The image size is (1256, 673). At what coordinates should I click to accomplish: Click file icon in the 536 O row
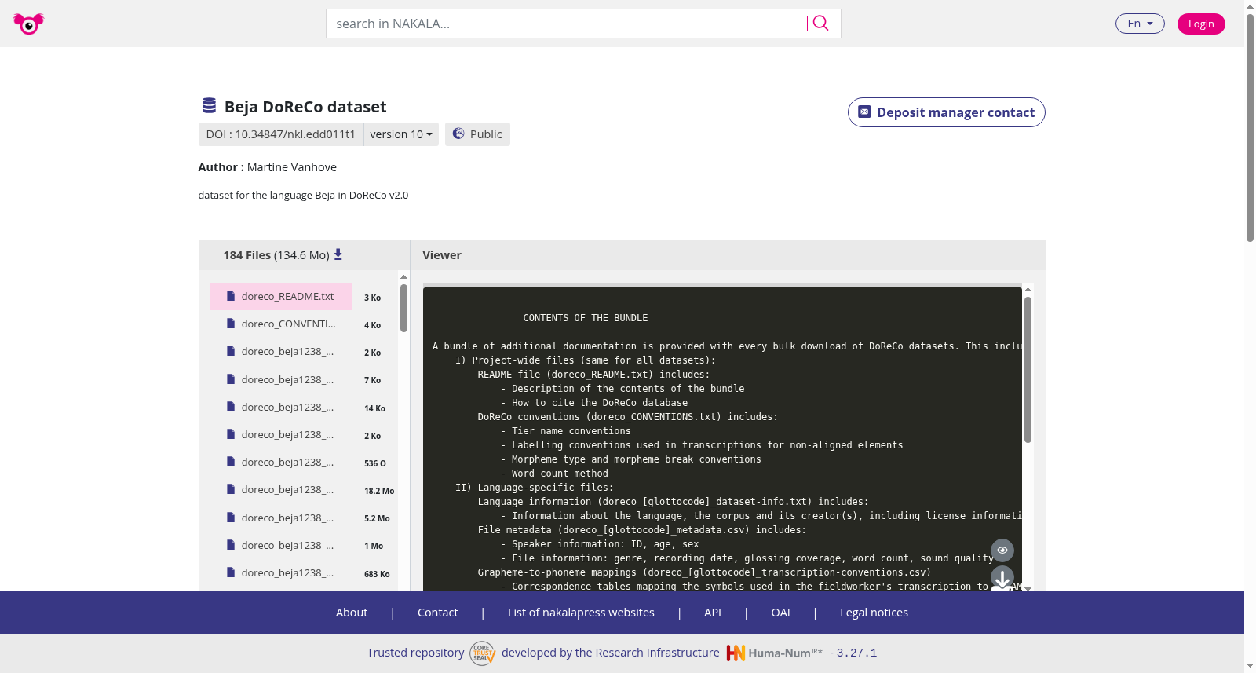coord(231,462)
